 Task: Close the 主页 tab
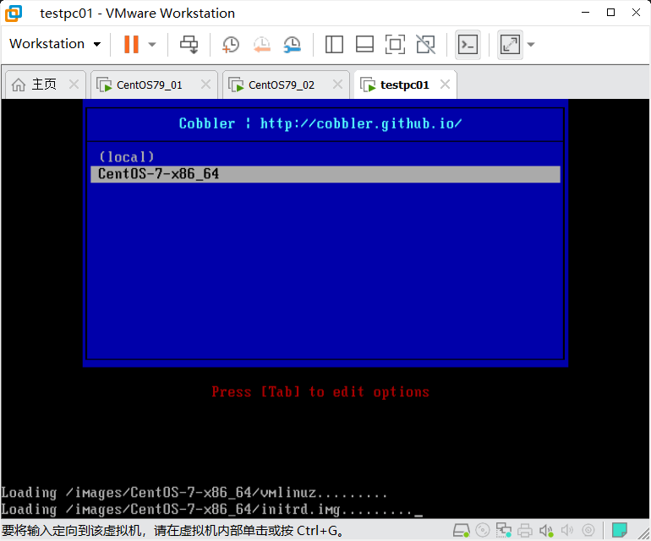pos(74,85)
